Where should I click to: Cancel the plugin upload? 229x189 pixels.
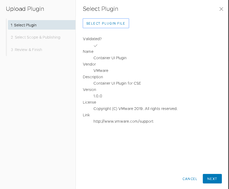click(190, 179)
